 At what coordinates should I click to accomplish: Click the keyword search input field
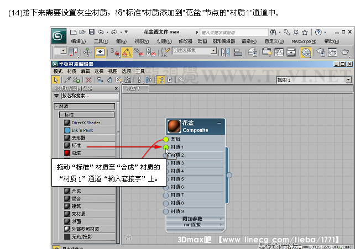pyautogui.click(x=234, y=33)
